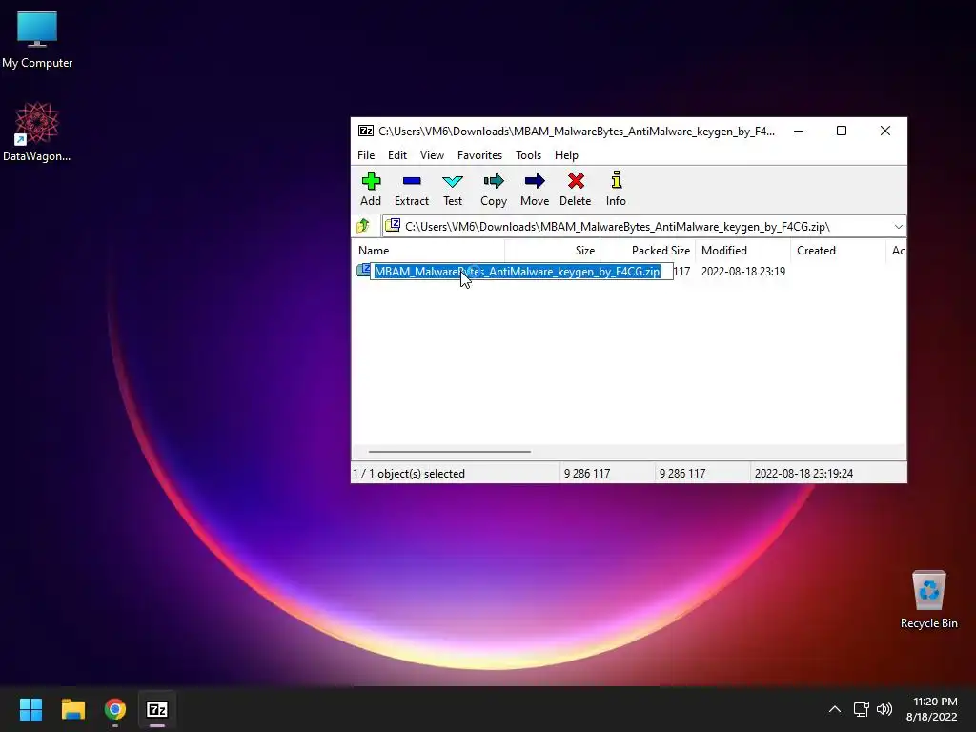The width and height of the screenshot is (976, 732).
Task: Sort by the Size column header
Action: (553, 251)
